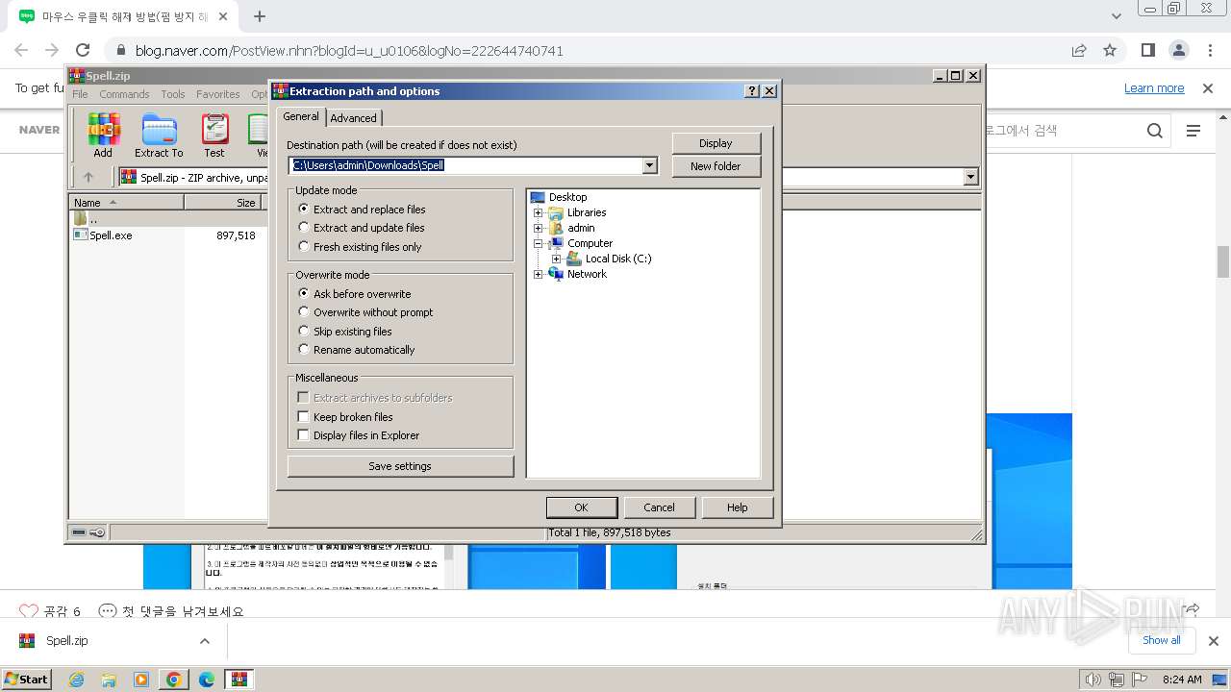Click the browser page vertical scrollbar thumb
The image size is (1231, 692).
point(1223,261)
